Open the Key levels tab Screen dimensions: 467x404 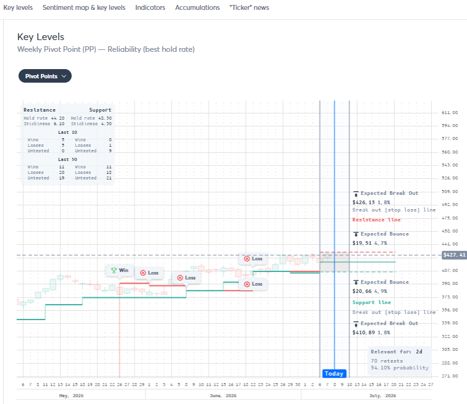(x=18, y=8)
